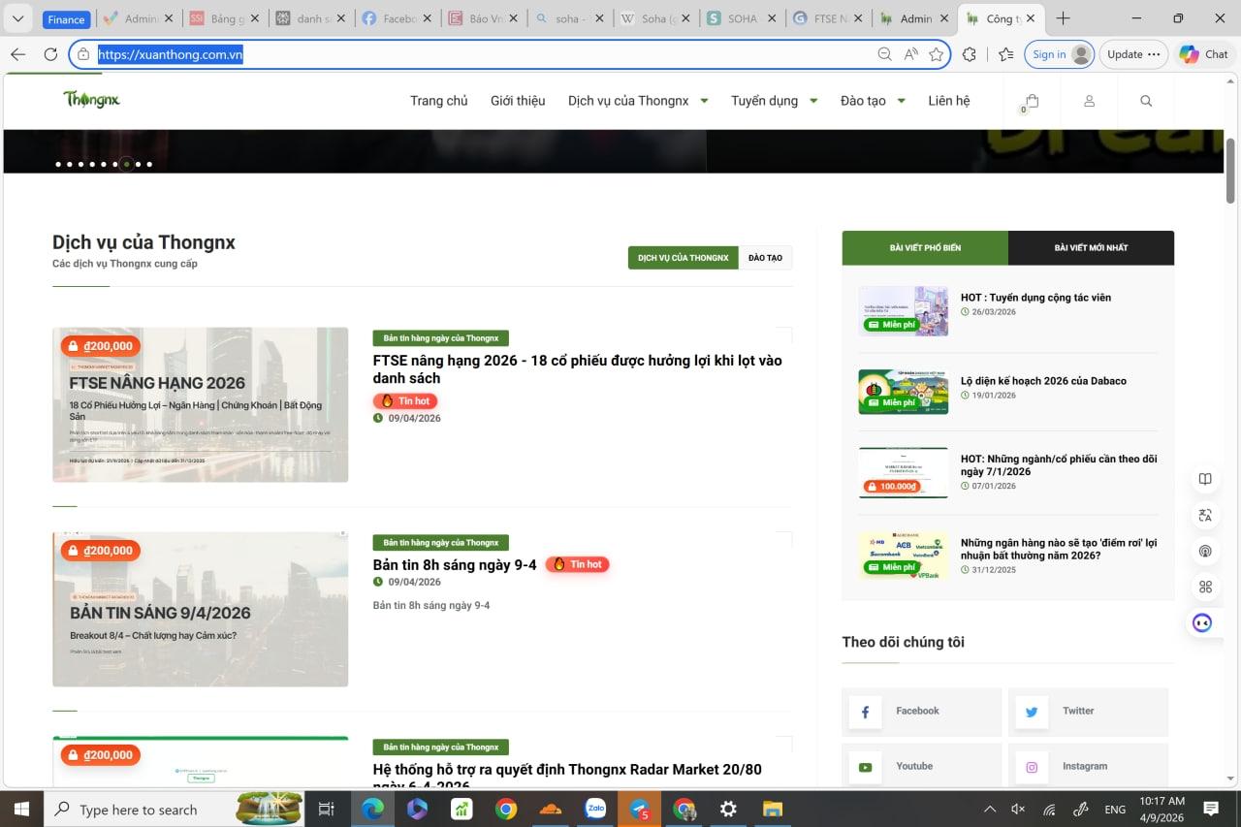
Task: Select the active green carousel dot
Action: click(126, 164)
